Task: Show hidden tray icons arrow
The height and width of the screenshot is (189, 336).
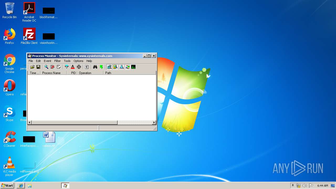Action: point(293,185)
